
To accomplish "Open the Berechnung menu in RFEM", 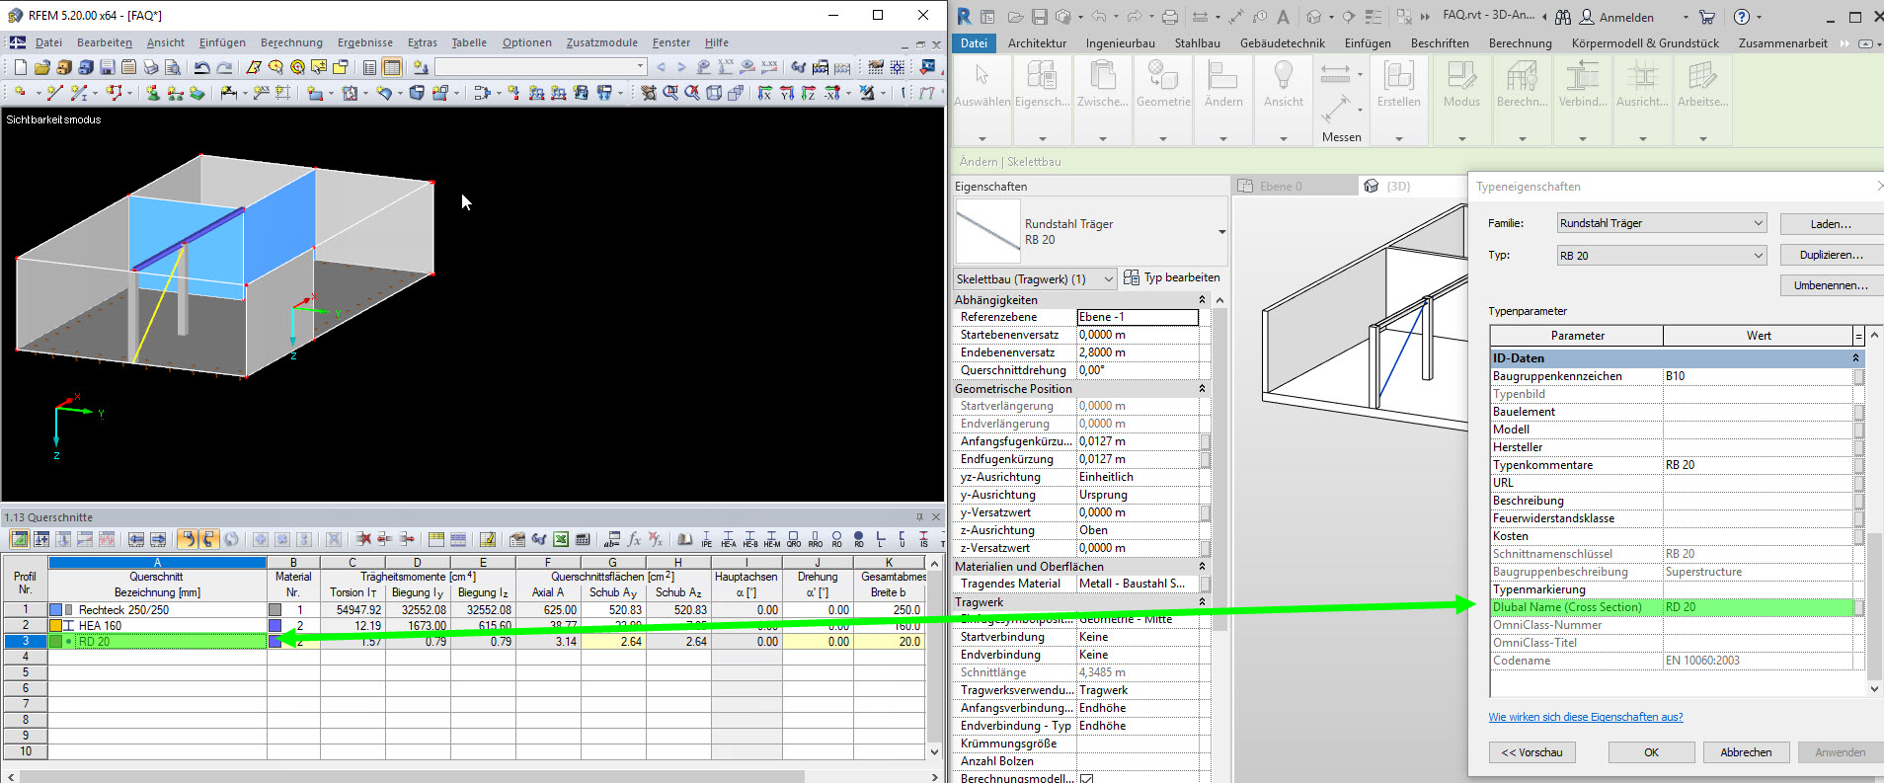I will tap(291, 42).
